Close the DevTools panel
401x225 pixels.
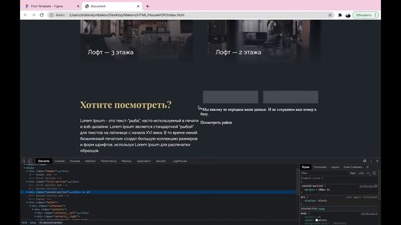(x=377, y=161)
